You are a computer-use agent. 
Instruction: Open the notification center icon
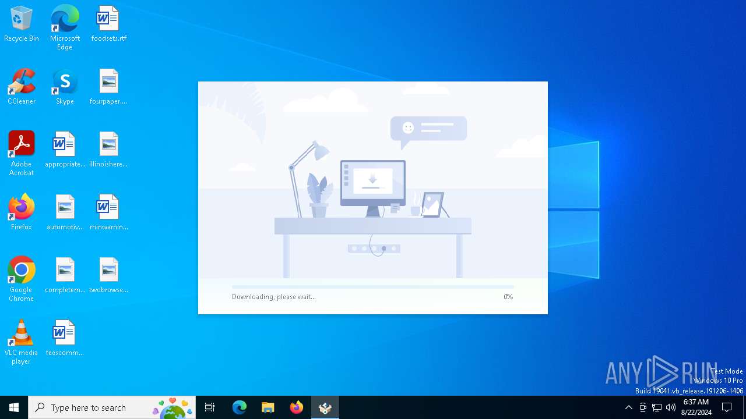pyautogui.click(x=727, y=407)
